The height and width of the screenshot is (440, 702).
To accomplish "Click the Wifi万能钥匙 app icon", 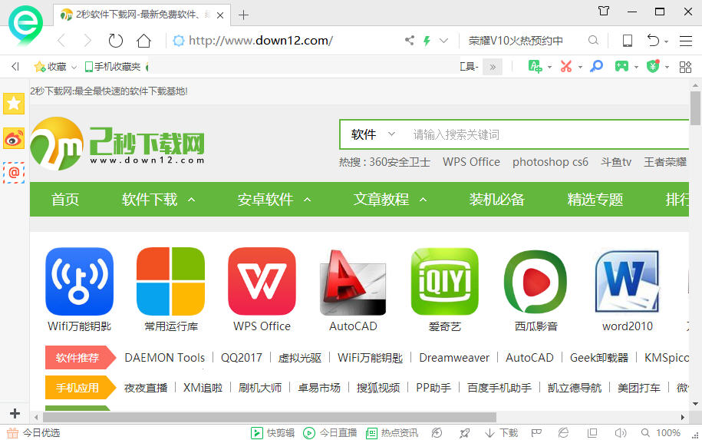I will [x=79, y=282].
